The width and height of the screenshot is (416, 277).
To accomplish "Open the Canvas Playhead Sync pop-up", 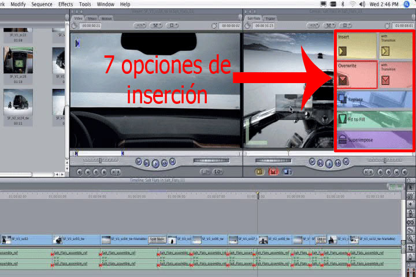I will (329, 25).
